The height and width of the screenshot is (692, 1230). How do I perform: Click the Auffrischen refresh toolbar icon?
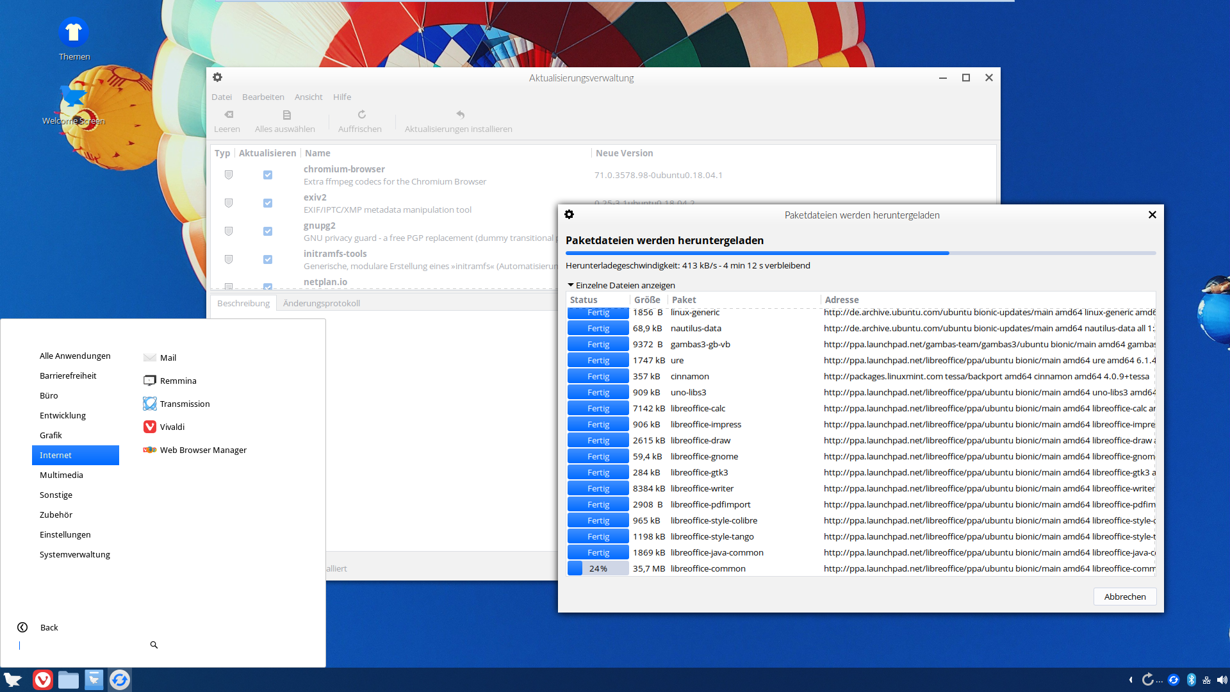coord(361,115)
